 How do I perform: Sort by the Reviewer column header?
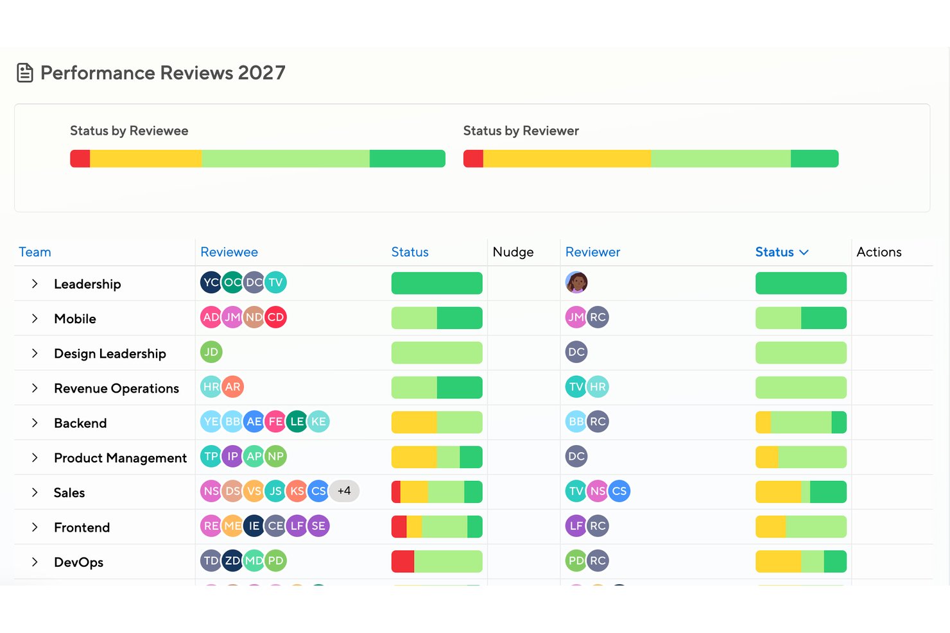[x=593, y=252]
